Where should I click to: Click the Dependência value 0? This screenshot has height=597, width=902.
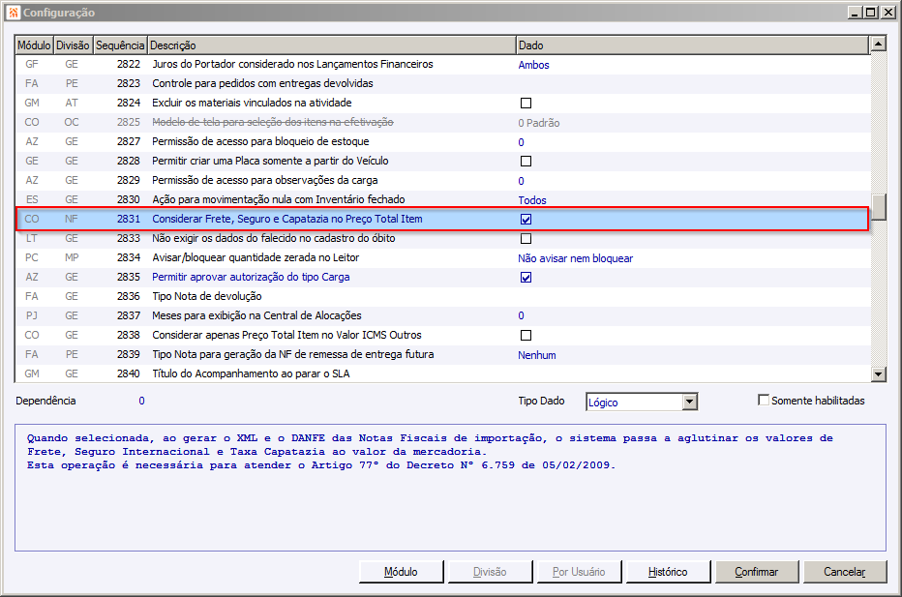point(141,401)
